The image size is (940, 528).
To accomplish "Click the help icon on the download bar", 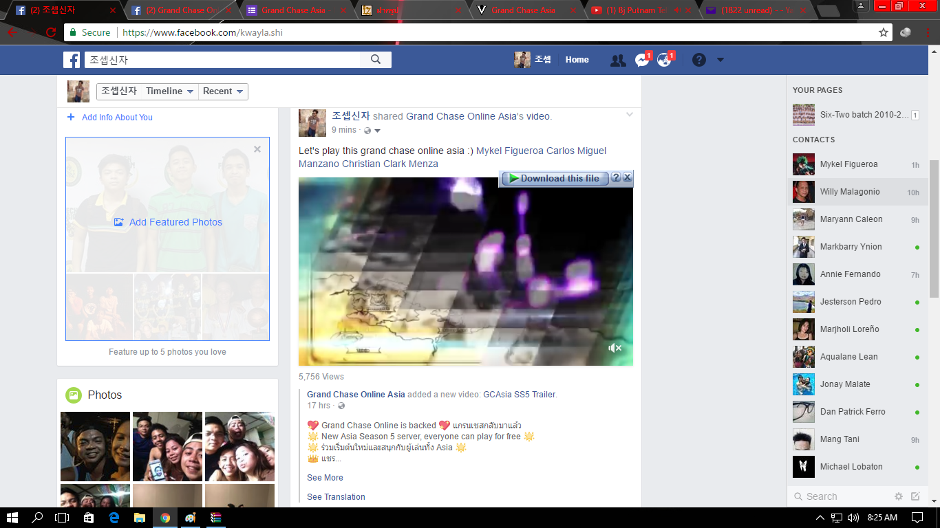I will click(x=616, y=178).
